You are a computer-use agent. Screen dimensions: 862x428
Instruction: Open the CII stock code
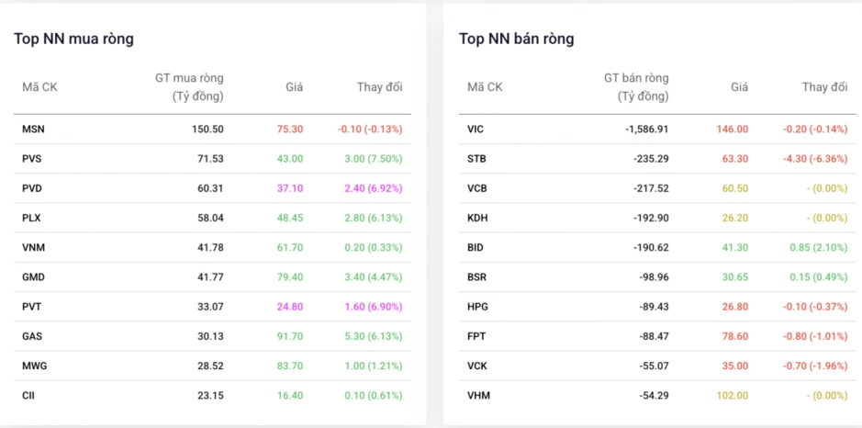coord(28,396)
